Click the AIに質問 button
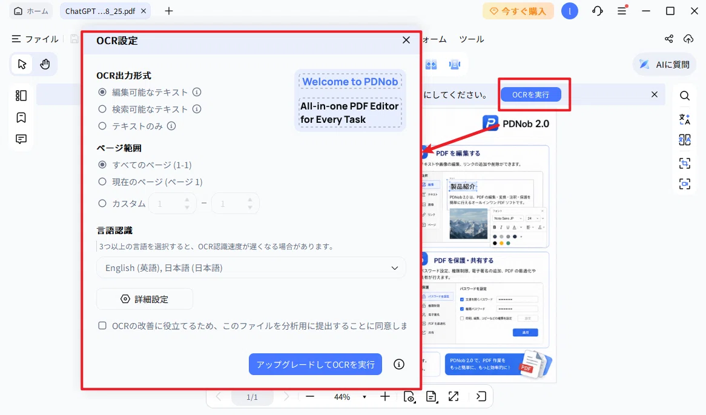 click(665, 65)
